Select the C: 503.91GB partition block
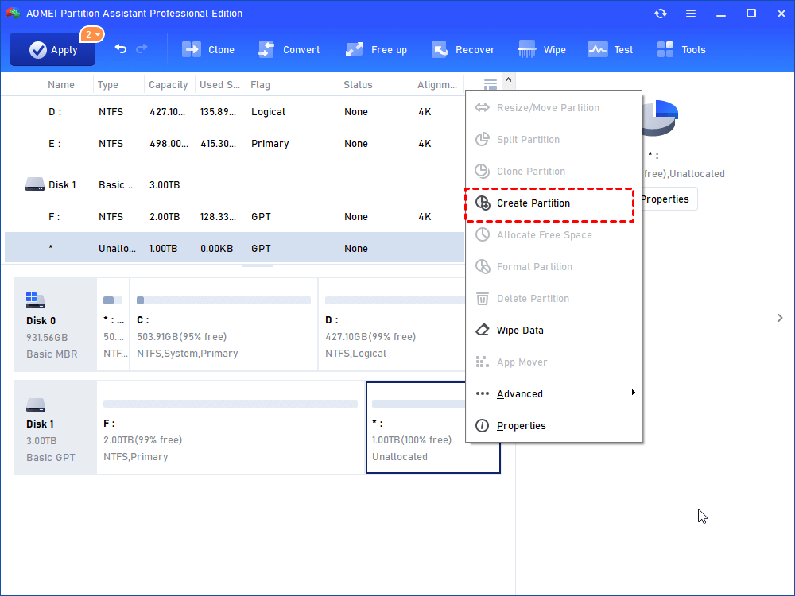This screenshot has height=596, width=795. tap(223, 324)
